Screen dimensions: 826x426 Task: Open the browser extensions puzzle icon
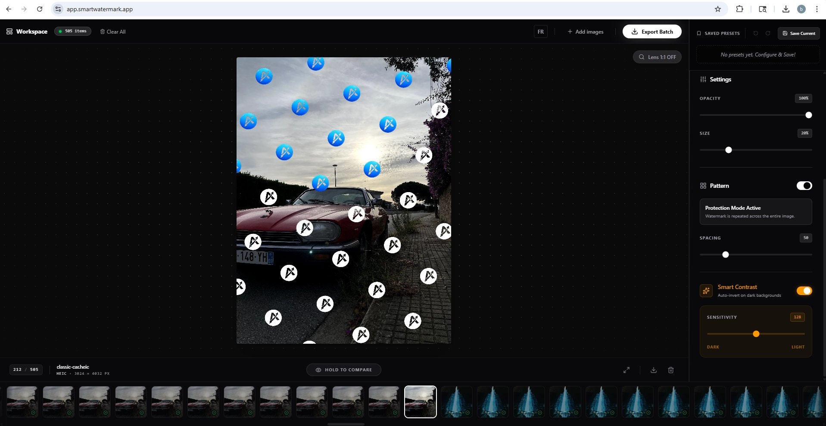click(x=740, y=9)
